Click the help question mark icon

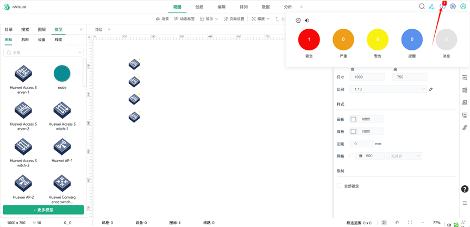pos(465,189)
